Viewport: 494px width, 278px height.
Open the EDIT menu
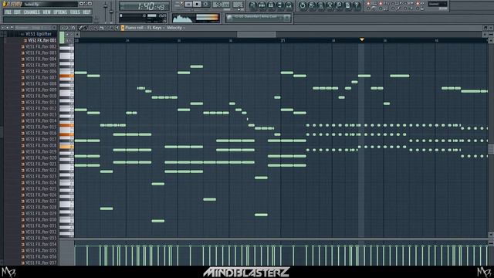tap(17, 12)
